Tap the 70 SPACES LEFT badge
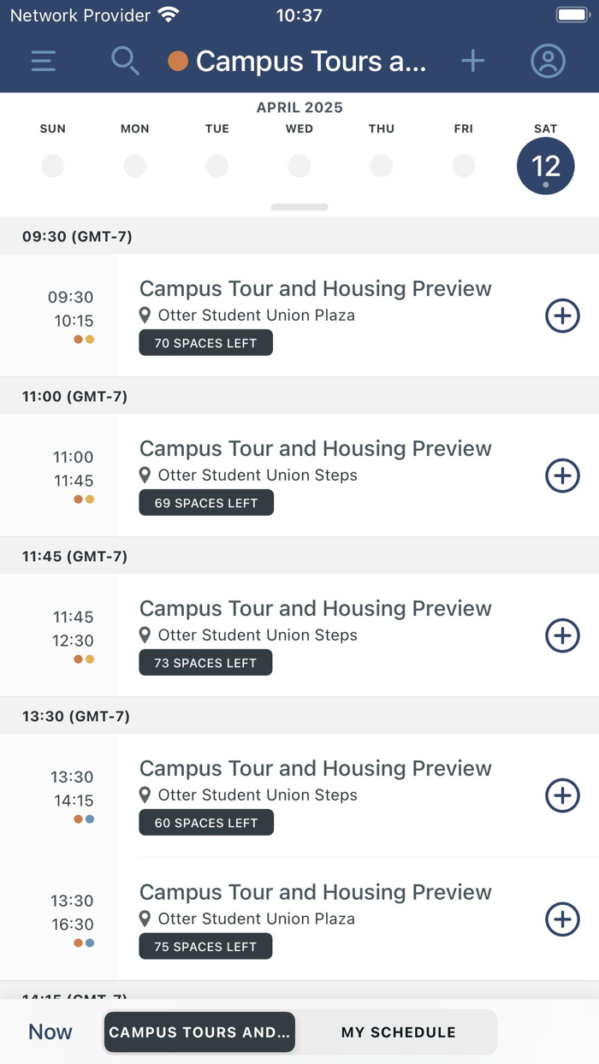 tap(205, 342)
